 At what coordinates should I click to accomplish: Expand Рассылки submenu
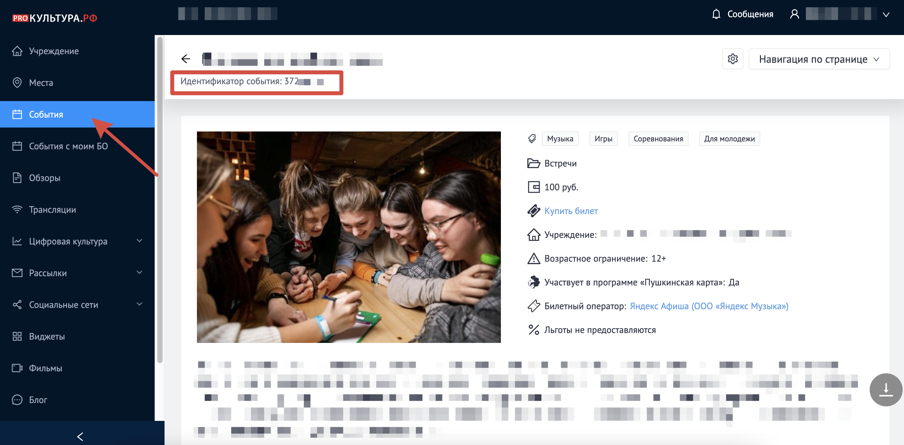click(x=139, y=272)
